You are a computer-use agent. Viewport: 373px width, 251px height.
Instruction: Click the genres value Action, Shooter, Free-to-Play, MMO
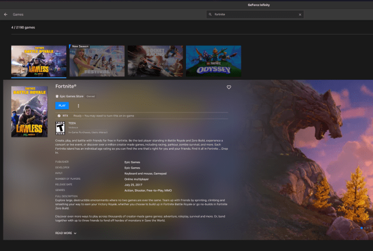point(148,191)
